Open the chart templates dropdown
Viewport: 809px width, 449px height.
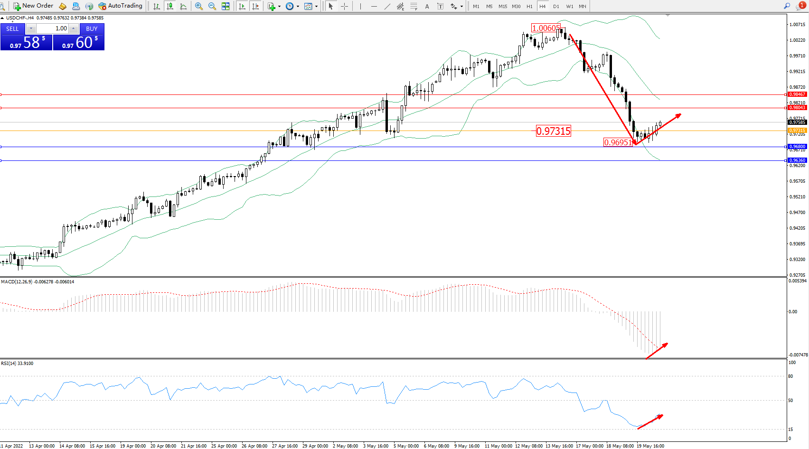point(316,6)
